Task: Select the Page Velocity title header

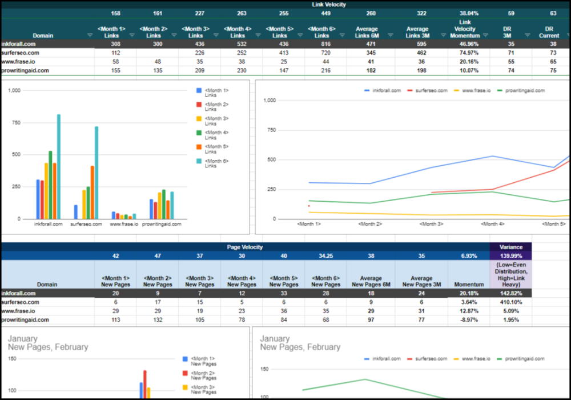Action: point(245,247)
